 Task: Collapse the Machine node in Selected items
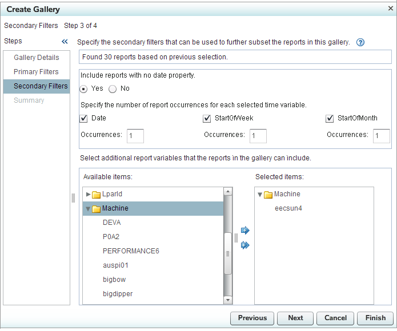[x=260, y=195]
